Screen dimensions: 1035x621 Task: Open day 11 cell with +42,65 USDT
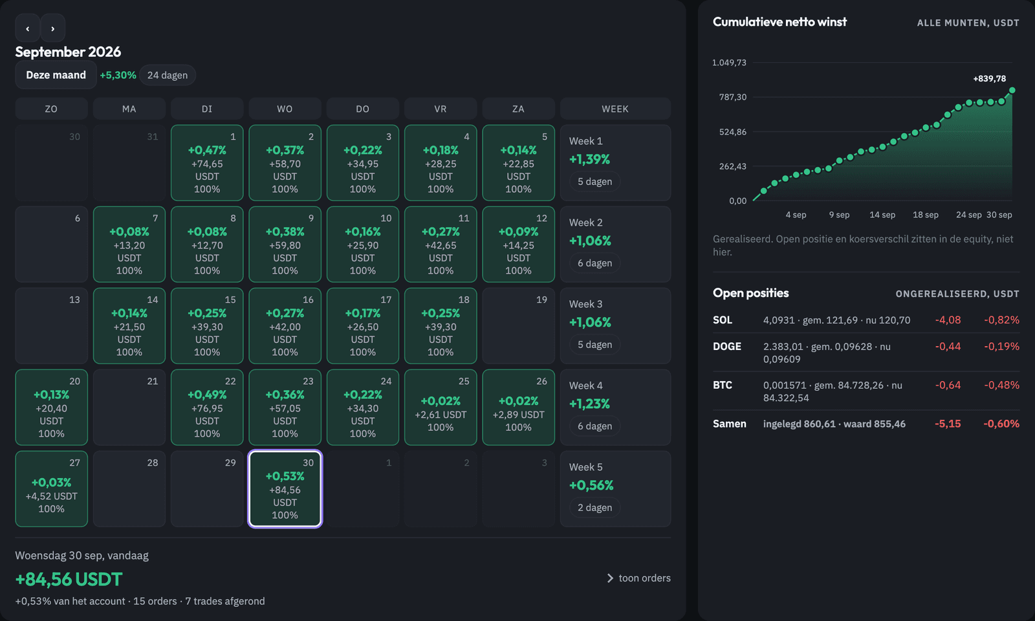click(441, 245)
